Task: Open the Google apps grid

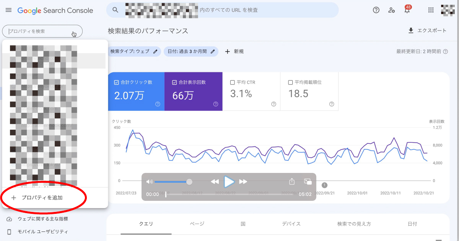Action: point(431,10)
